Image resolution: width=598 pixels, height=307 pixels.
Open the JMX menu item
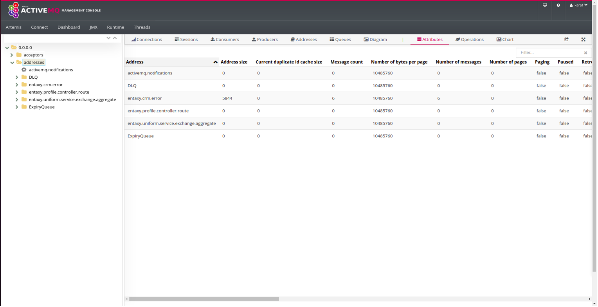click(94, 27)
